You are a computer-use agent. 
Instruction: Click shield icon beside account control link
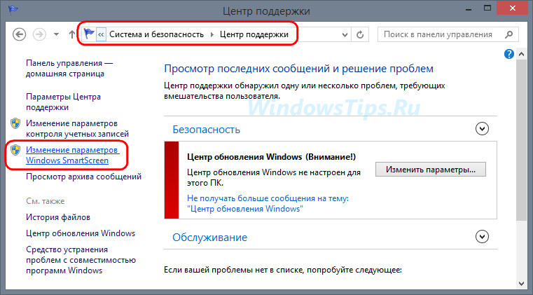coord(15,123)
